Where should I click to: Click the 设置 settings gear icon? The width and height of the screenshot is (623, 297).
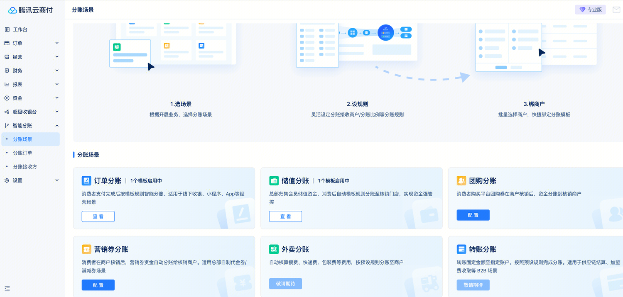8,180
